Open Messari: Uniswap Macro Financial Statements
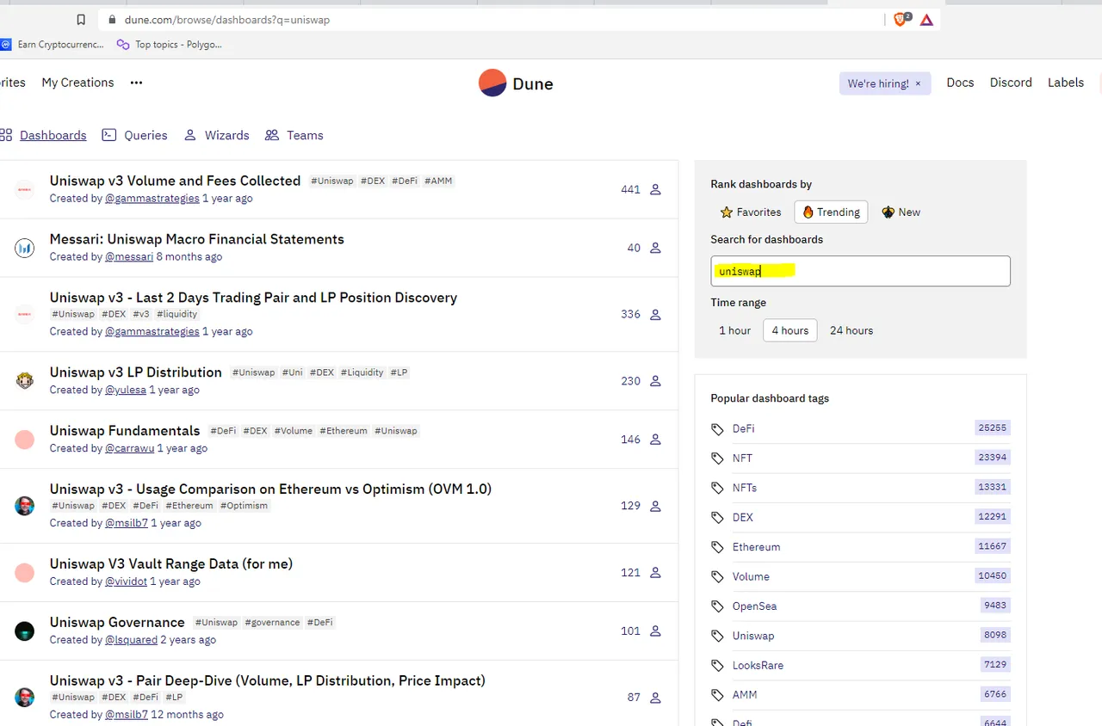Viewport: 1102px width, 726px height. [x=197, y=239]
